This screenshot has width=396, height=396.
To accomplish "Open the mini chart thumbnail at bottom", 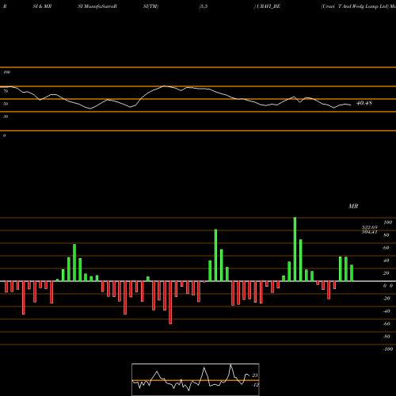I will point(196,379).
